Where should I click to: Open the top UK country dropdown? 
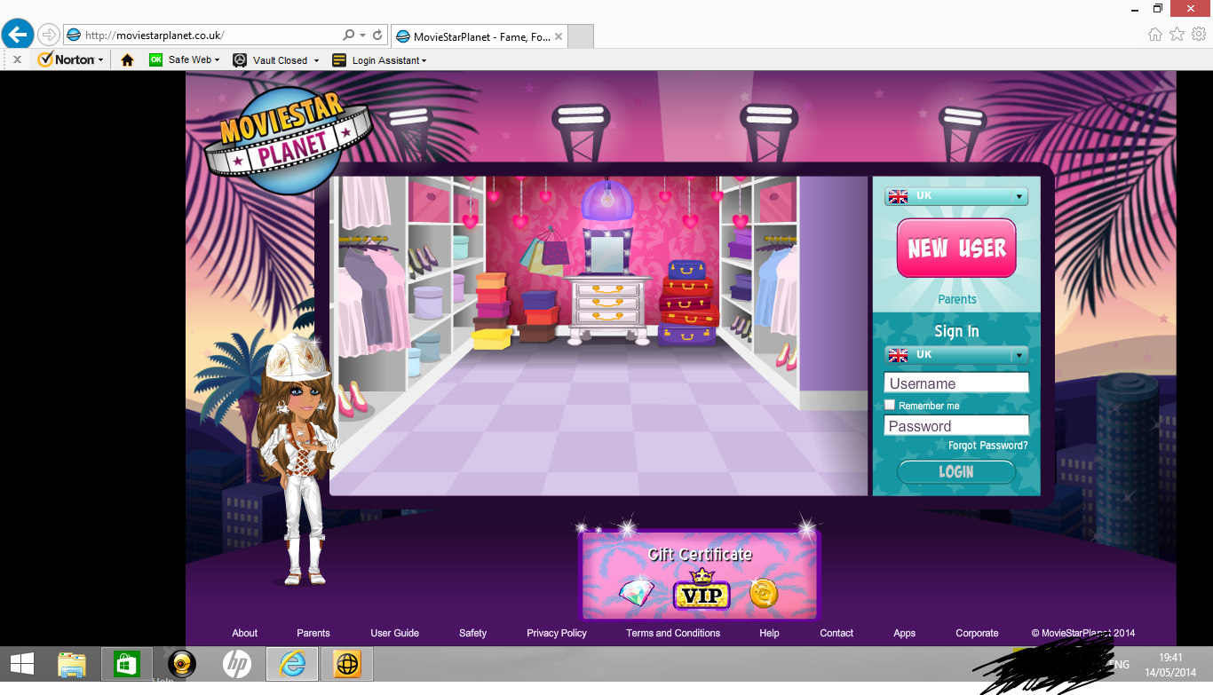click(x=1019, y=196)
